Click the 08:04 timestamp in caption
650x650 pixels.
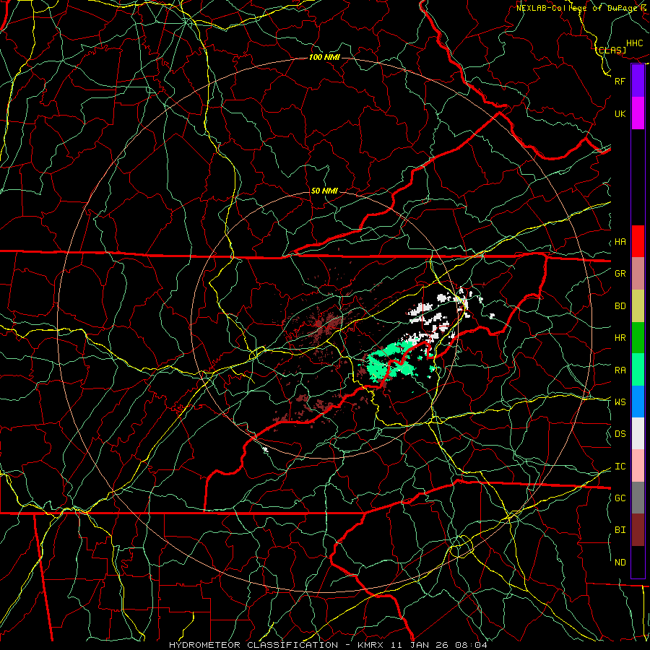470,645
